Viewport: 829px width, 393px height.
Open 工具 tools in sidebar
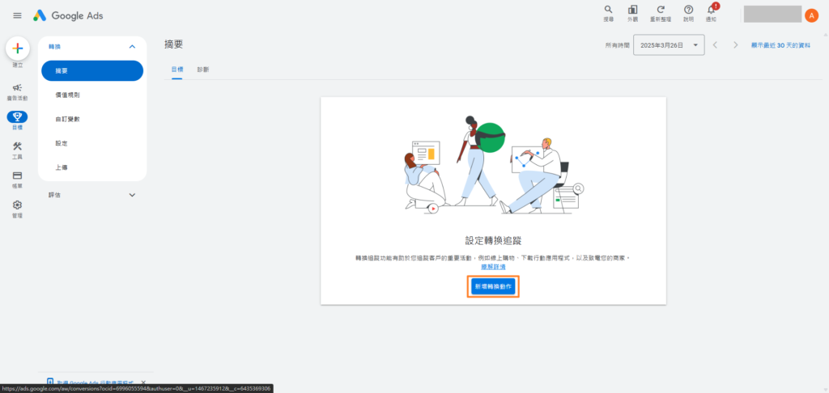pos(18,148)
